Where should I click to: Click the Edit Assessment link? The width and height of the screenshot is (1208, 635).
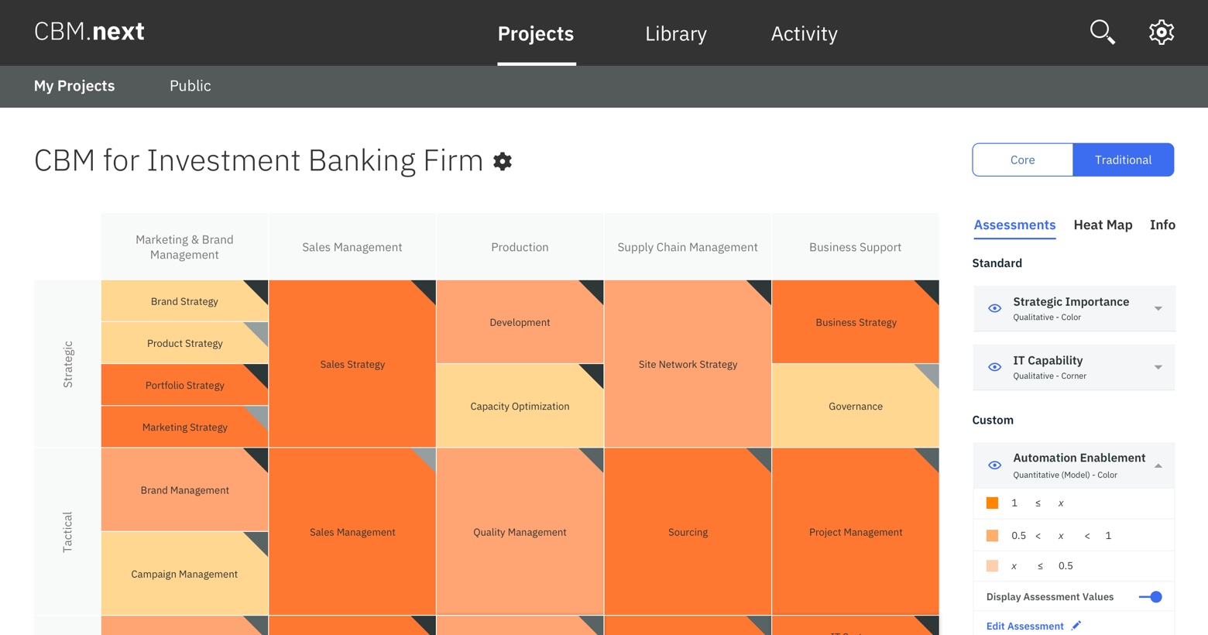click(x=1024, y=626)
